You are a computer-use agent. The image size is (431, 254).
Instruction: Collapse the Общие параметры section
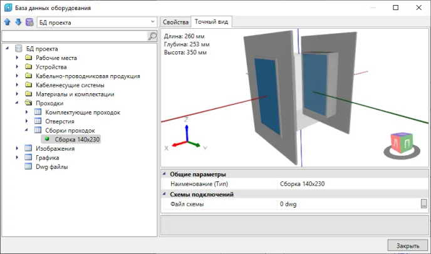tap(164, 175)
